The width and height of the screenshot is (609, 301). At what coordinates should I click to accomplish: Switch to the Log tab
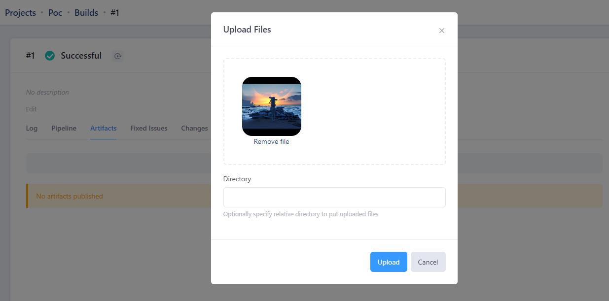(x=32, y=129)
